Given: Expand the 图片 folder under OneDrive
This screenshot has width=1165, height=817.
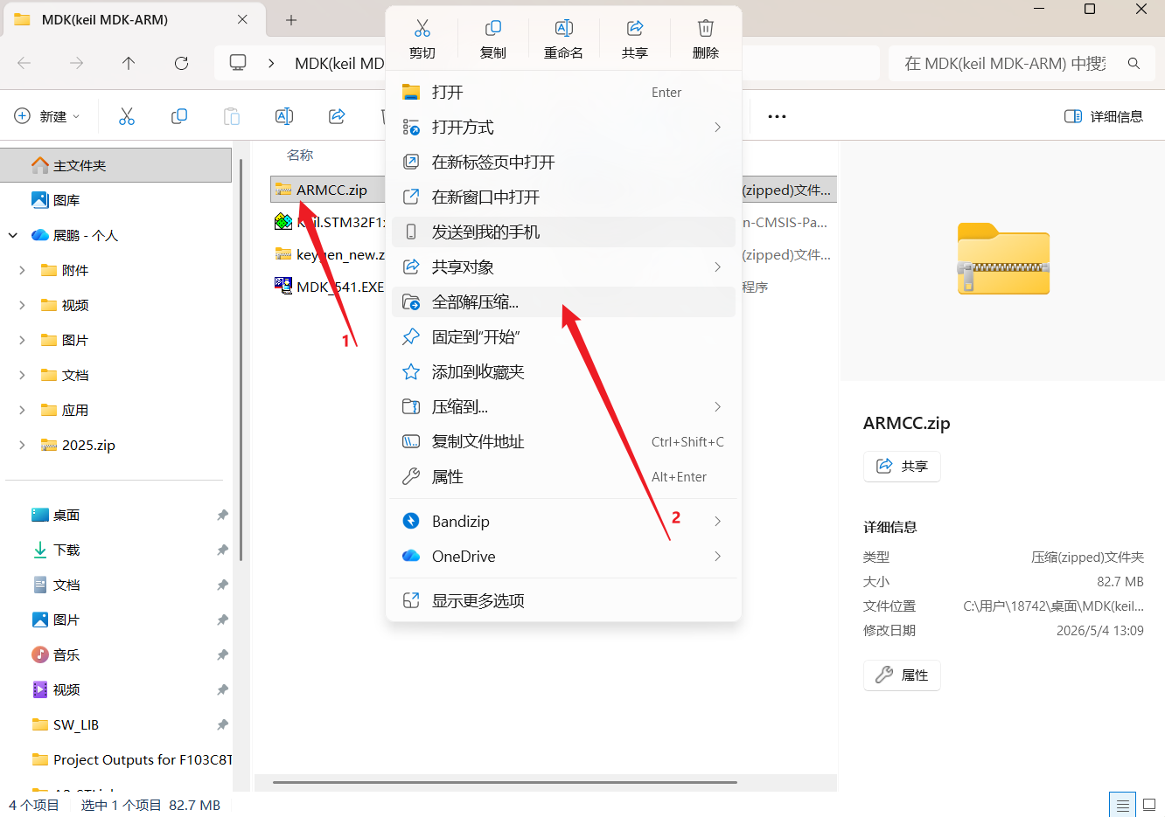Looking at the screenshot, I should click(22, 340).
